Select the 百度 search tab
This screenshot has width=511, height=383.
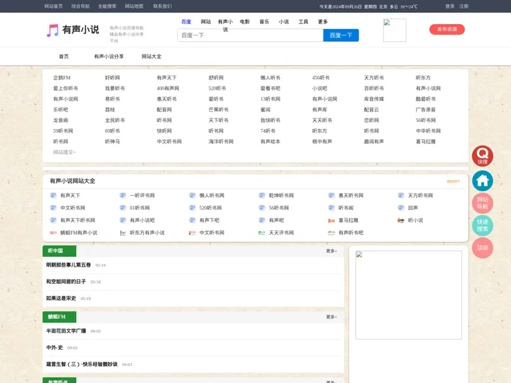click(x=186, y=21)
